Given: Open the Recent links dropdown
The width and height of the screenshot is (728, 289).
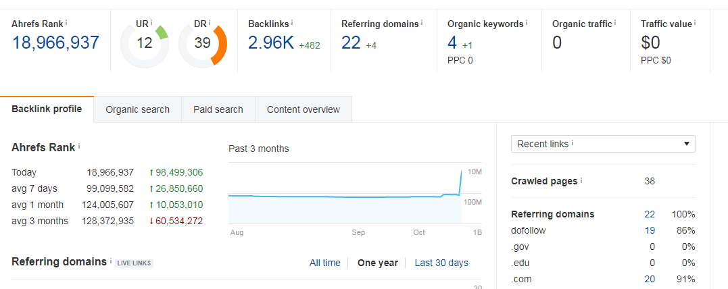Looking at the screenshot, I should click(603, 144).
